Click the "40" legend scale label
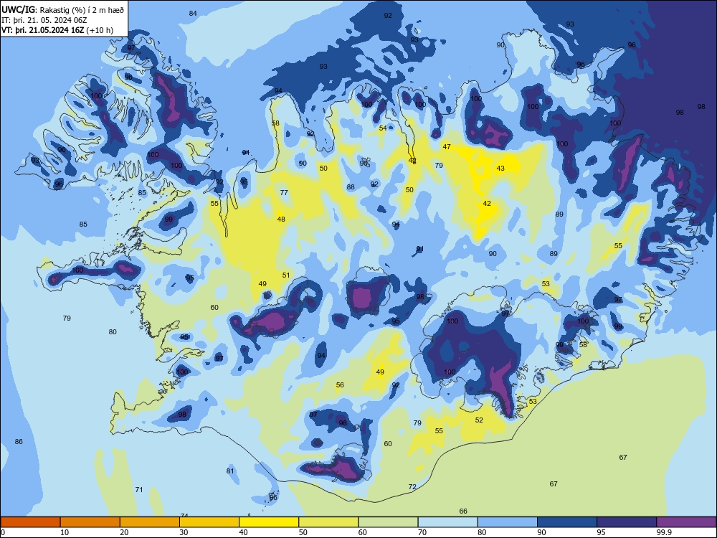 (x=243, y=532)
